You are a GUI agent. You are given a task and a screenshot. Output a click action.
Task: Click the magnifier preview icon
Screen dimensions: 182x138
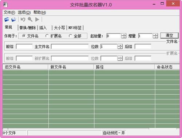[x=30, y=19]
